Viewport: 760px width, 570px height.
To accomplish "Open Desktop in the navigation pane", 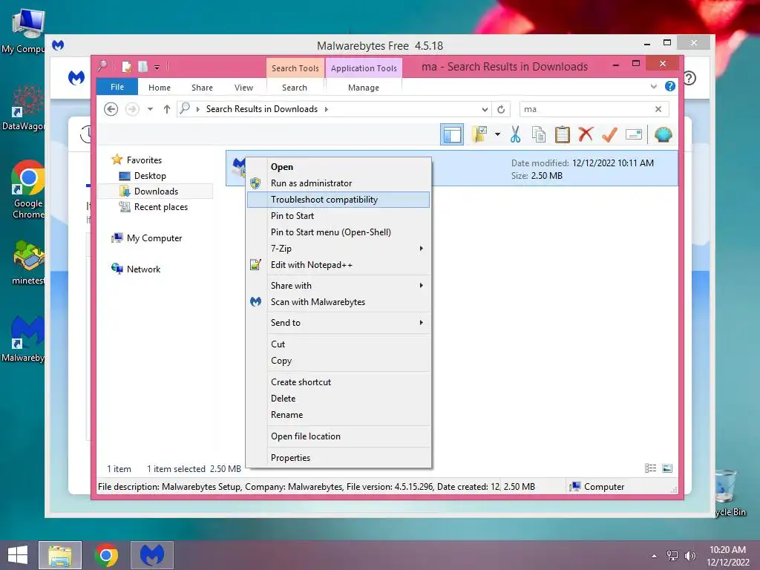I will pos(143,175).
